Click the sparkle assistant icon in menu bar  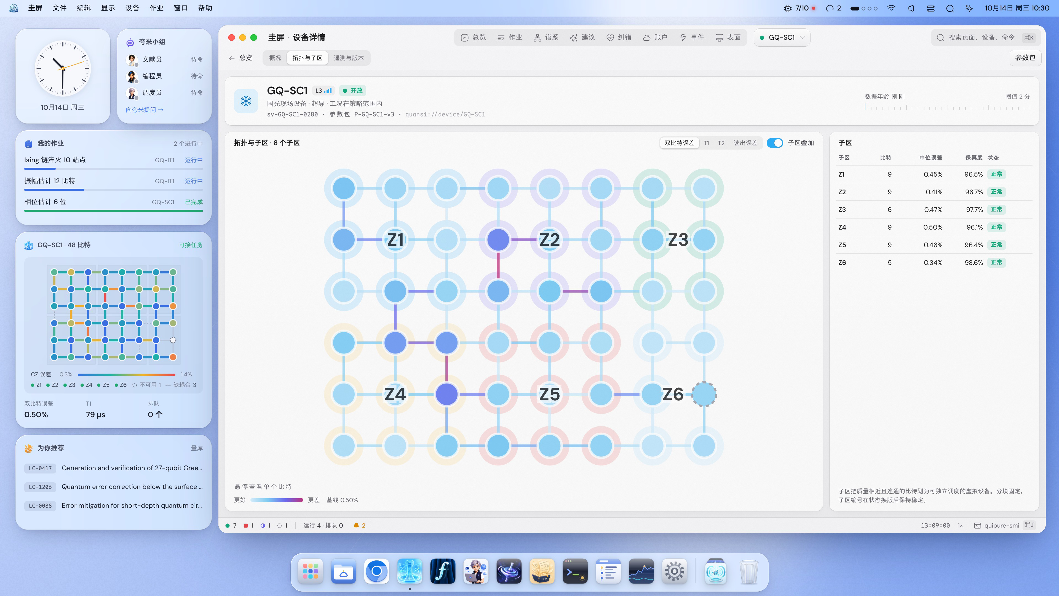tap(969, 8)
